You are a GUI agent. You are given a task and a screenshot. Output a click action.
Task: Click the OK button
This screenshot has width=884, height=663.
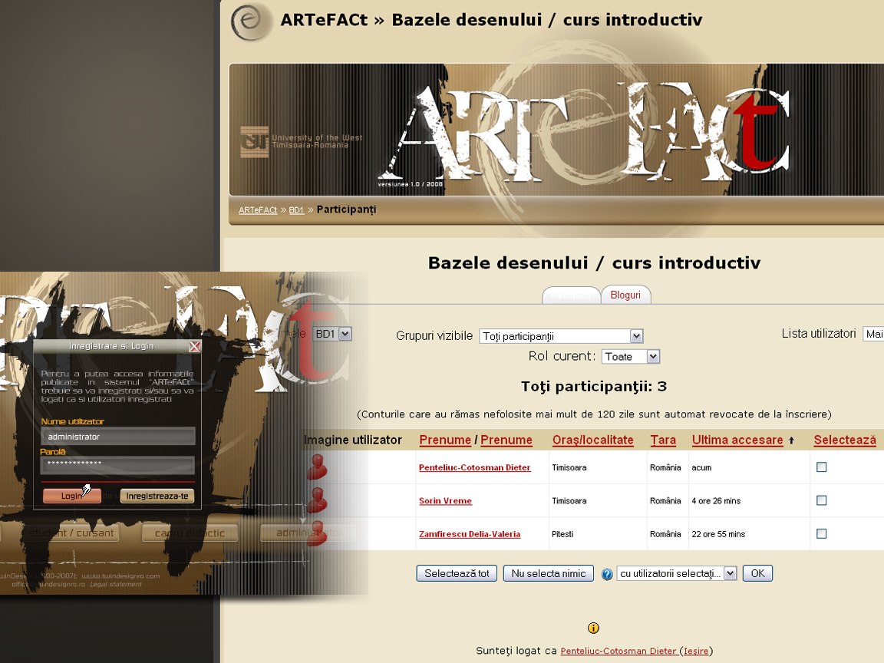point(757,573)
